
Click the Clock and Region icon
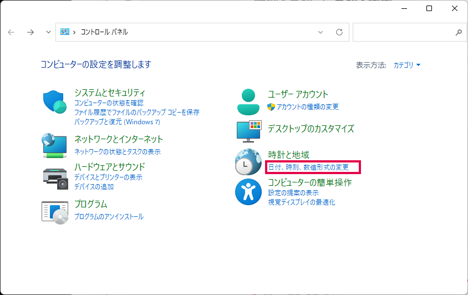point(248,162)
